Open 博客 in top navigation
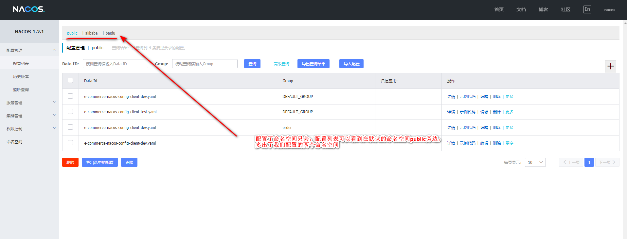Viewport: 627px width, 239px height. pos(544,9)
